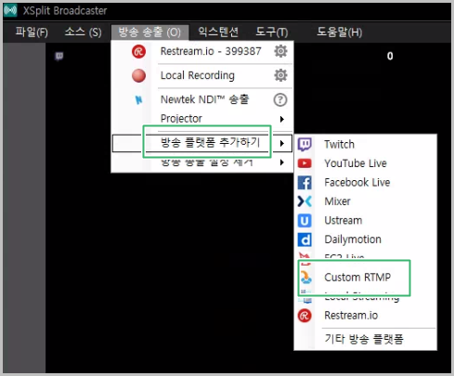The height and width of the screenshot is (376, 454).
Task: Open the 파일(F) menu
Action: 32,32
